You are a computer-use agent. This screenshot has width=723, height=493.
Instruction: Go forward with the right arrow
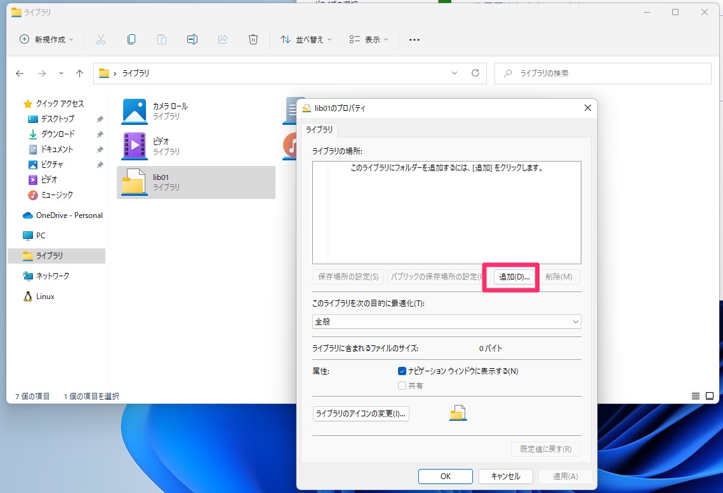click(41, 74)
